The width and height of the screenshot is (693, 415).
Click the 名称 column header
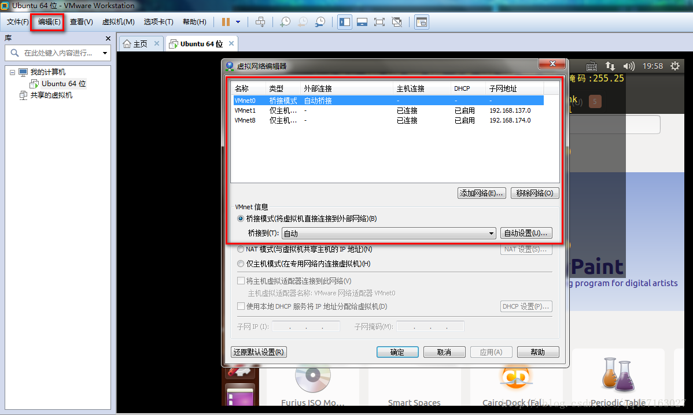pos(249,88)
